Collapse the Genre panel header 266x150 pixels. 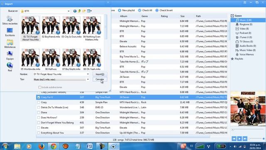pyautogui.click(x=232, y=16)
